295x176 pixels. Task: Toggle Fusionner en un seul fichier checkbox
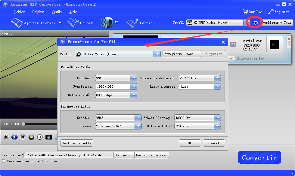(4, 161)
